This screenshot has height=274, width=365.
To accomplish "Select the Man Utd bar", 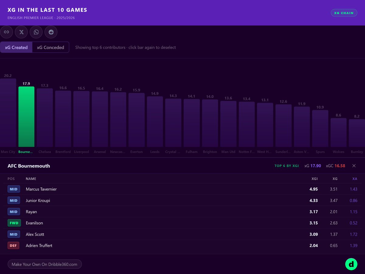I will 228,124.
